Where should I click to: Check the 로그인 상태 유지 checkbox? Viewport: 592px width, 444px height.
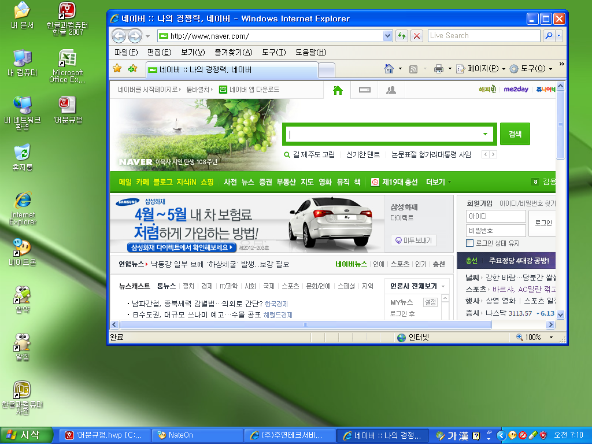coord(469,243)
